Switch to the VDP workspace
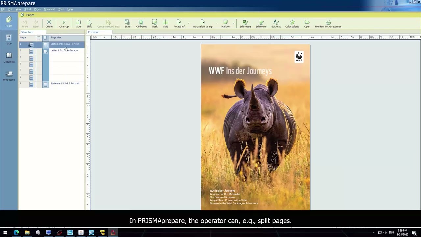Image resolution: width=421 pixels, height=237 pixels. click(x=9, y=39)
